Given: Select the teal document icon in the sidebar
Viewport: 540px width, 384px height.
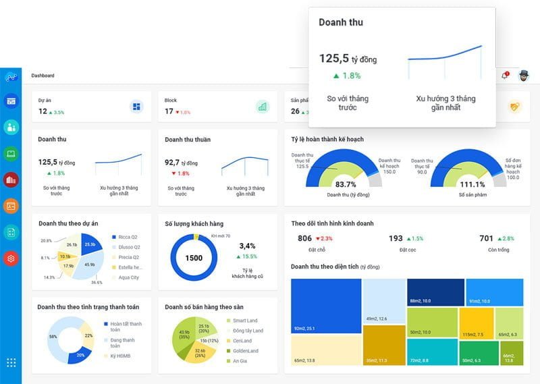Looking at the screenshot, I should tap(11, 232).
